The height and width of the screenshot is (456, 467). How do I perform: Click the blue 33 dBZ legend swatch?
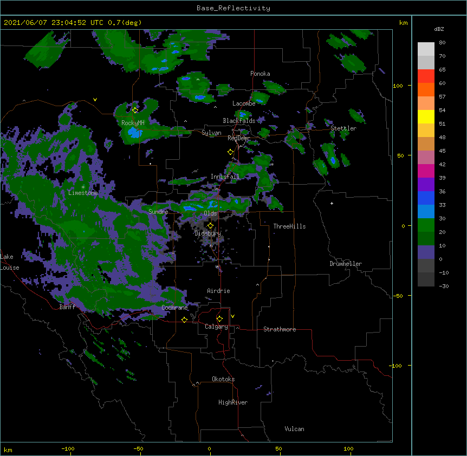point(426,198)
